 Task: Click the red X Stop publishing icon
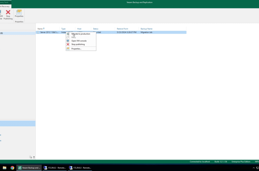68,44
